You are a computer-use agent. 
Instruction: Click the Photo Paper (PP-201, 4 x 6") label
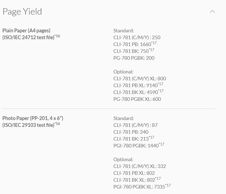tap(33, 118)
